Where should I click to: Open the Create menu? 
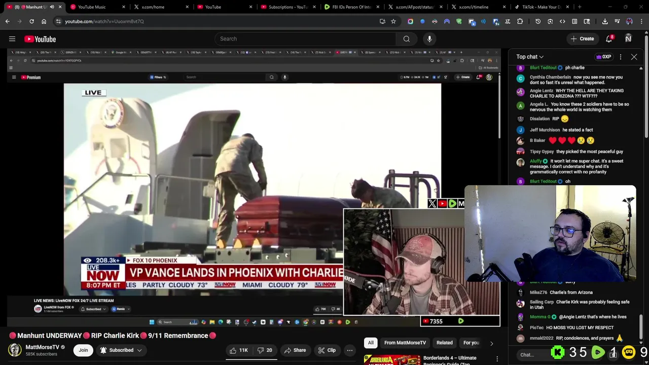click(582, 39)
